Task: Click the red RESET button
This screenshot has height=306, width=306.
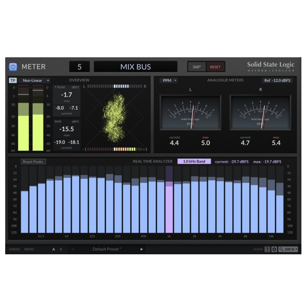Action: point(215,67)
